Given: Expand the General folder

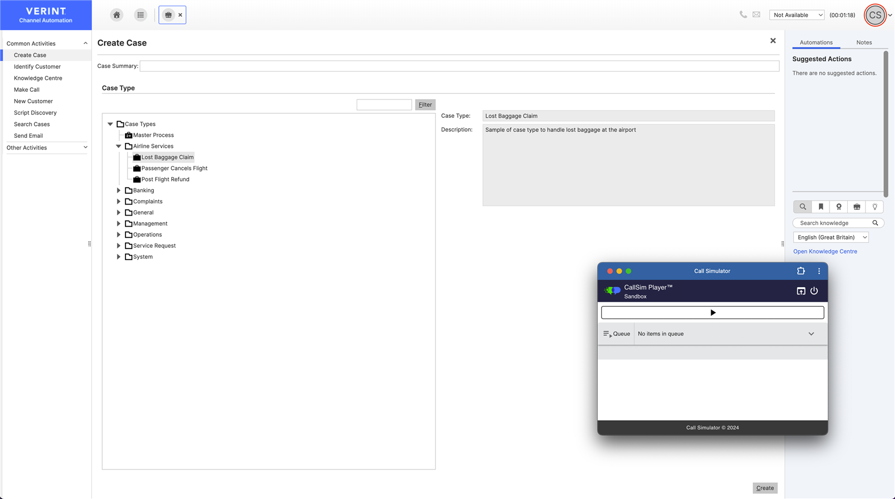Looking at the screenshot, I should (118, 212).
